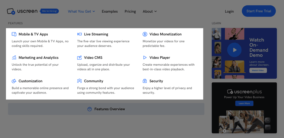The width and height of the screenshot is (284, 138).
Task: Click the Mobile & TV Apps icon
Action: tap(14, 34)
